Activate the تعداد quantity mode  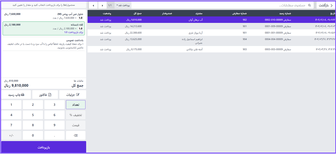76,105
